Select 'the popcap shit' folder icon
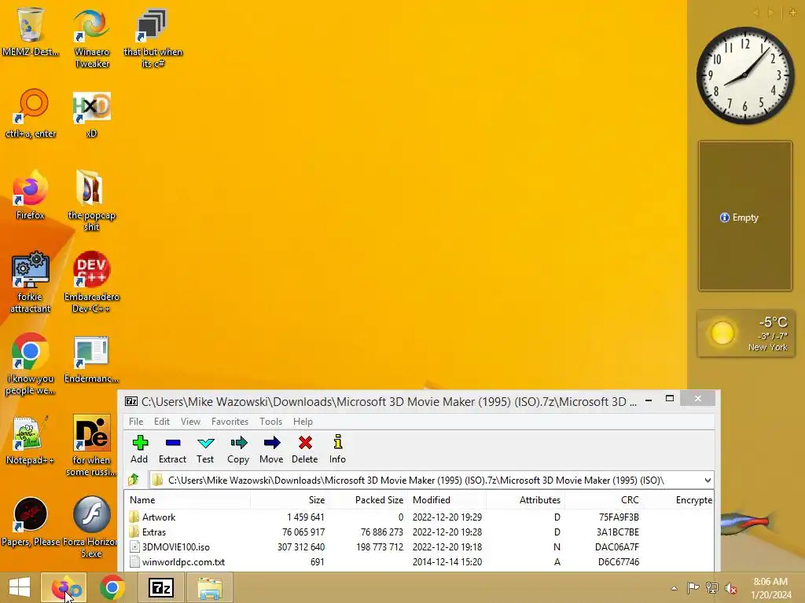Screen dimensions: 805x603 click(91, 200)
